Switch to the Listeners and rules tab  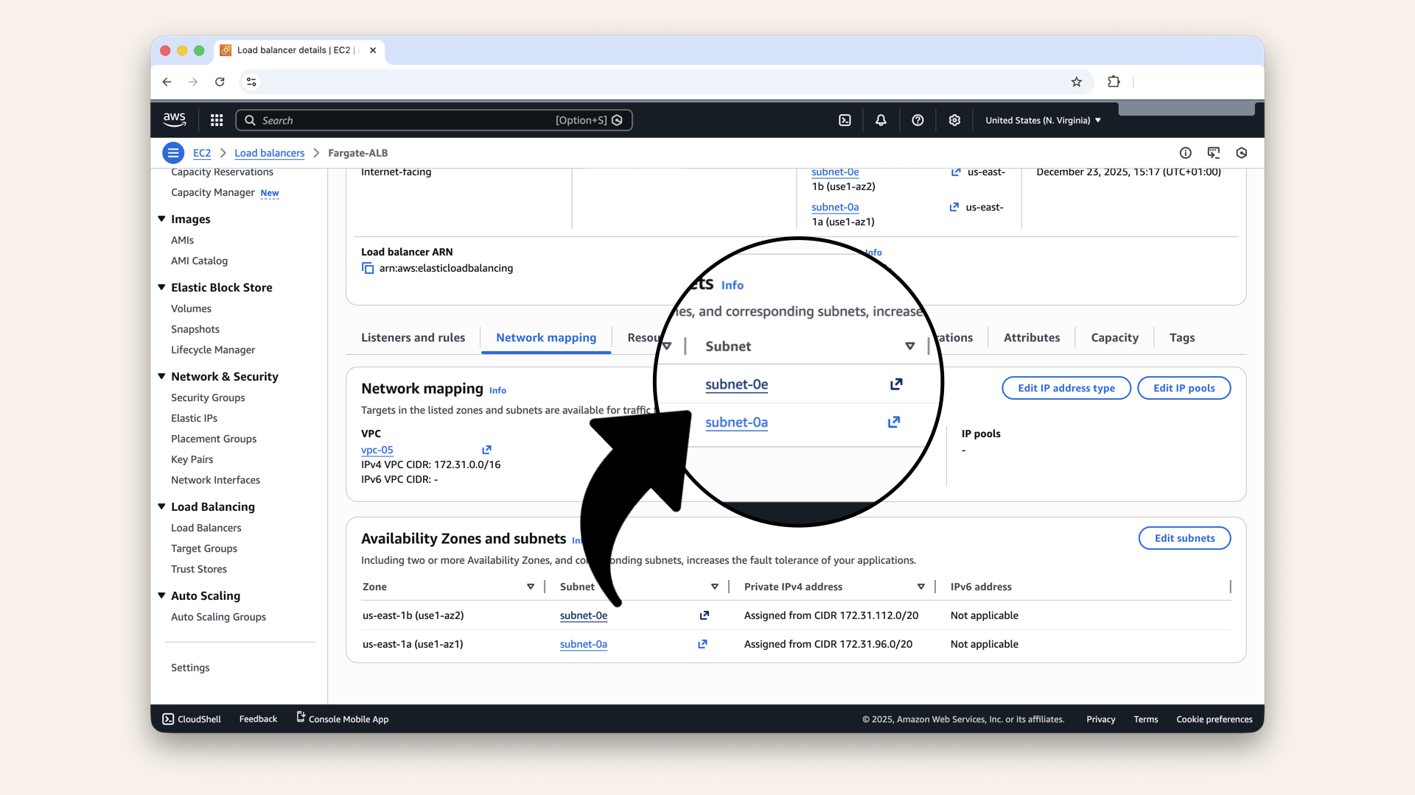coord(413,337)
